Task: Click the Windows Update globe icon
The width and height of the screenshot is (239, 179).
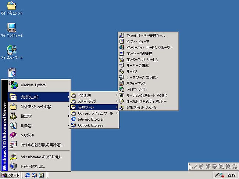Action: click(14, 85)
